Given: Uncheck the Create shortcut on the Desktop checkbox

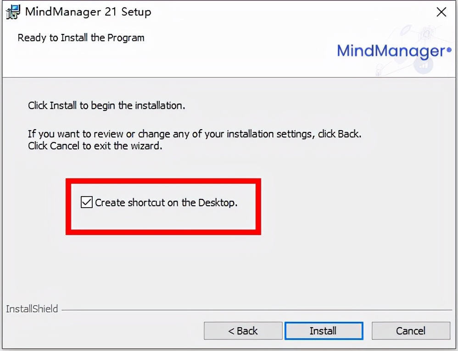Looking at the screenshot, I should [x=86, y=202].
